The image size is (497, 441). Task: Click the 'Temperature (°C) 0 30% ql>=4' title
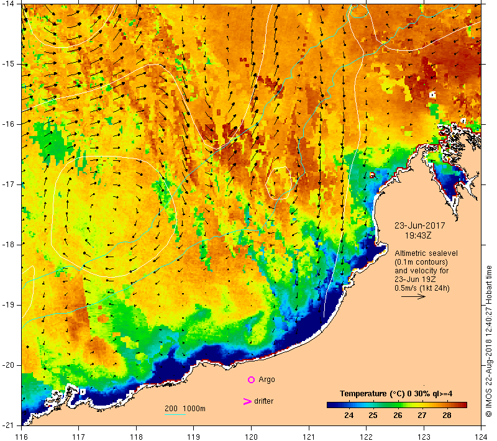coord(396,393)
